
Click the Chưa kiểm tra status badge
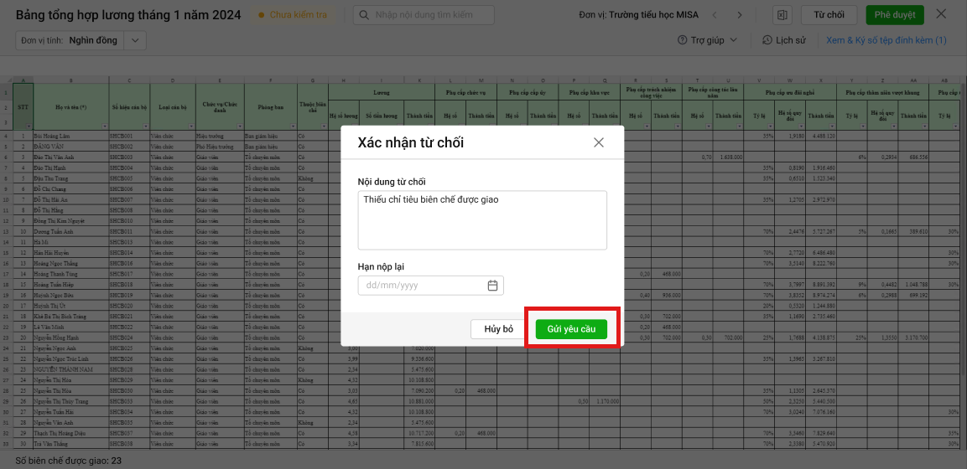293,15
